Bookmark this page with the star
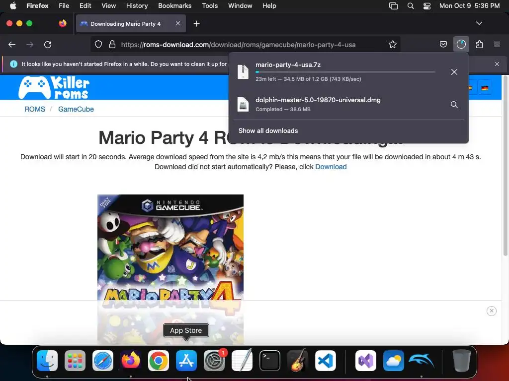The height and width of the screenshot is (381, 509). 393,45
